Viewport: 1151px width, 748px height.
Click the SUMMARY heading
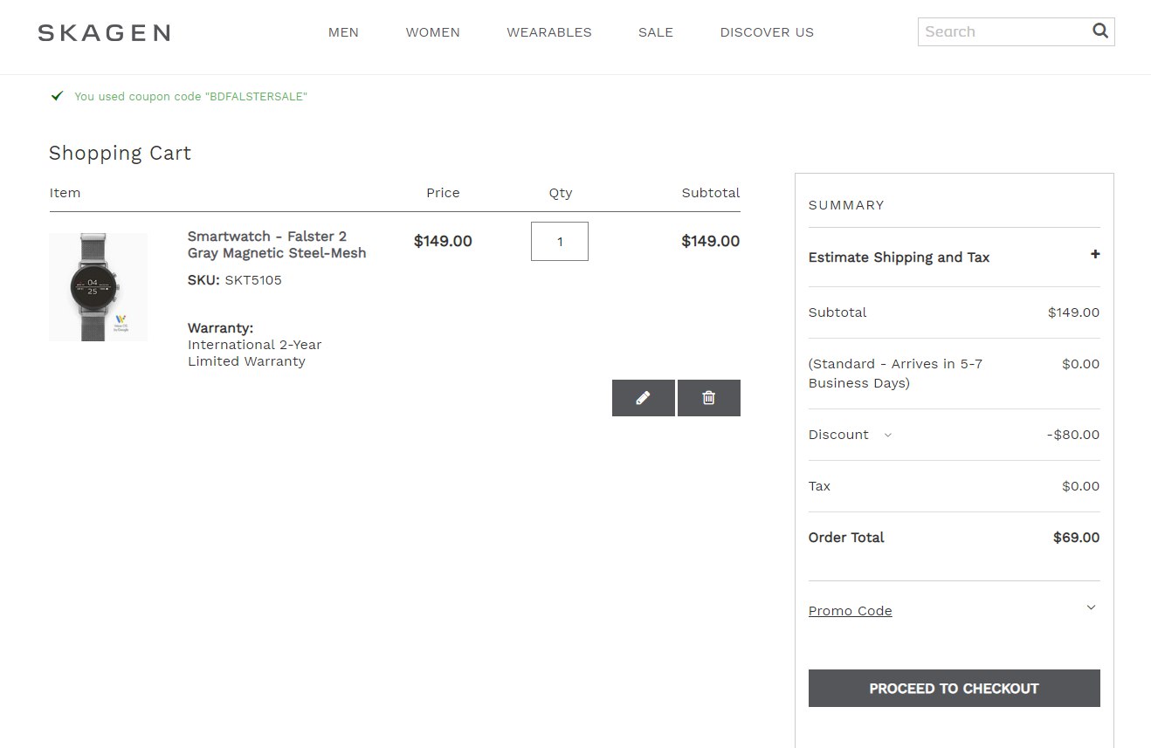point(846,205)
